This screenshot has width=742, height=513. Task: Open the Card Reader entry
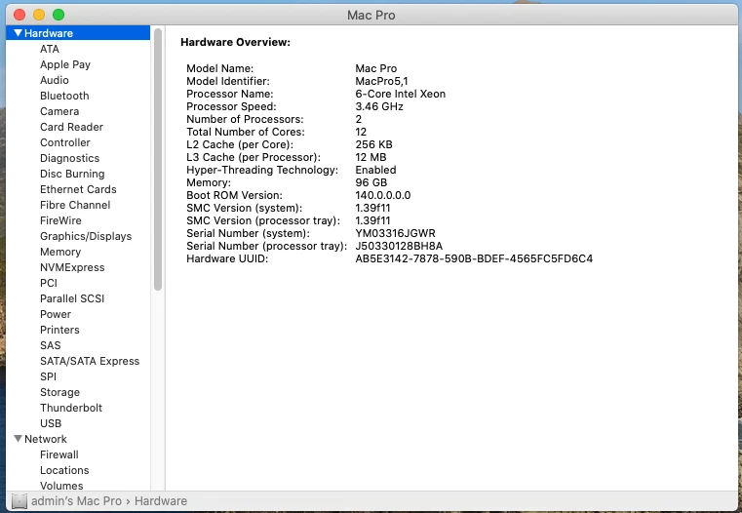pos(71,127)
